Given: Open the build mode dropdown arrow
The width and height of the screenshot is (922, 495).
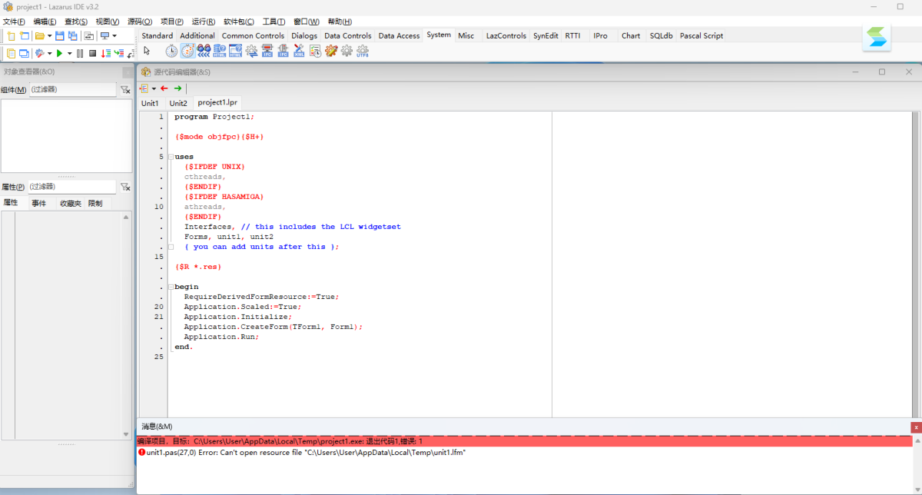Looking at the screenshot, I should [49, 53].
